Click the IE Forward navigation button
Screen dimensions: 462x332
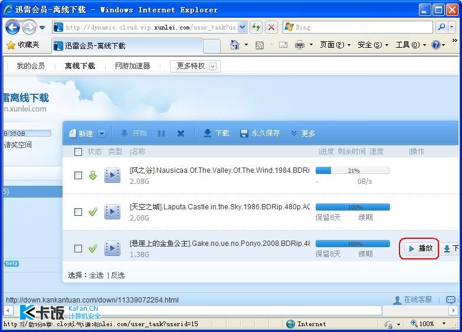(x=29, y=27)
